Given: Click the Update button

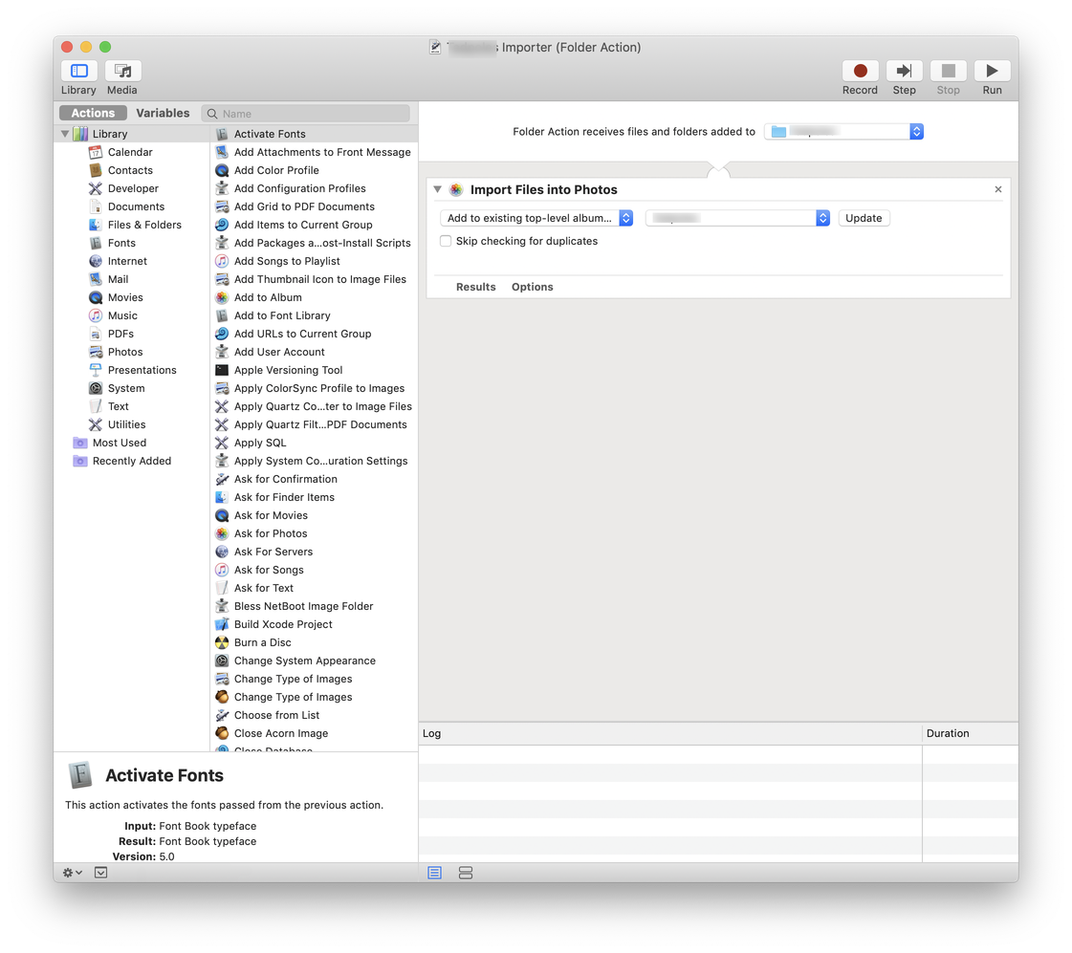Looking at the screenshot, I should tap(864, 218).
